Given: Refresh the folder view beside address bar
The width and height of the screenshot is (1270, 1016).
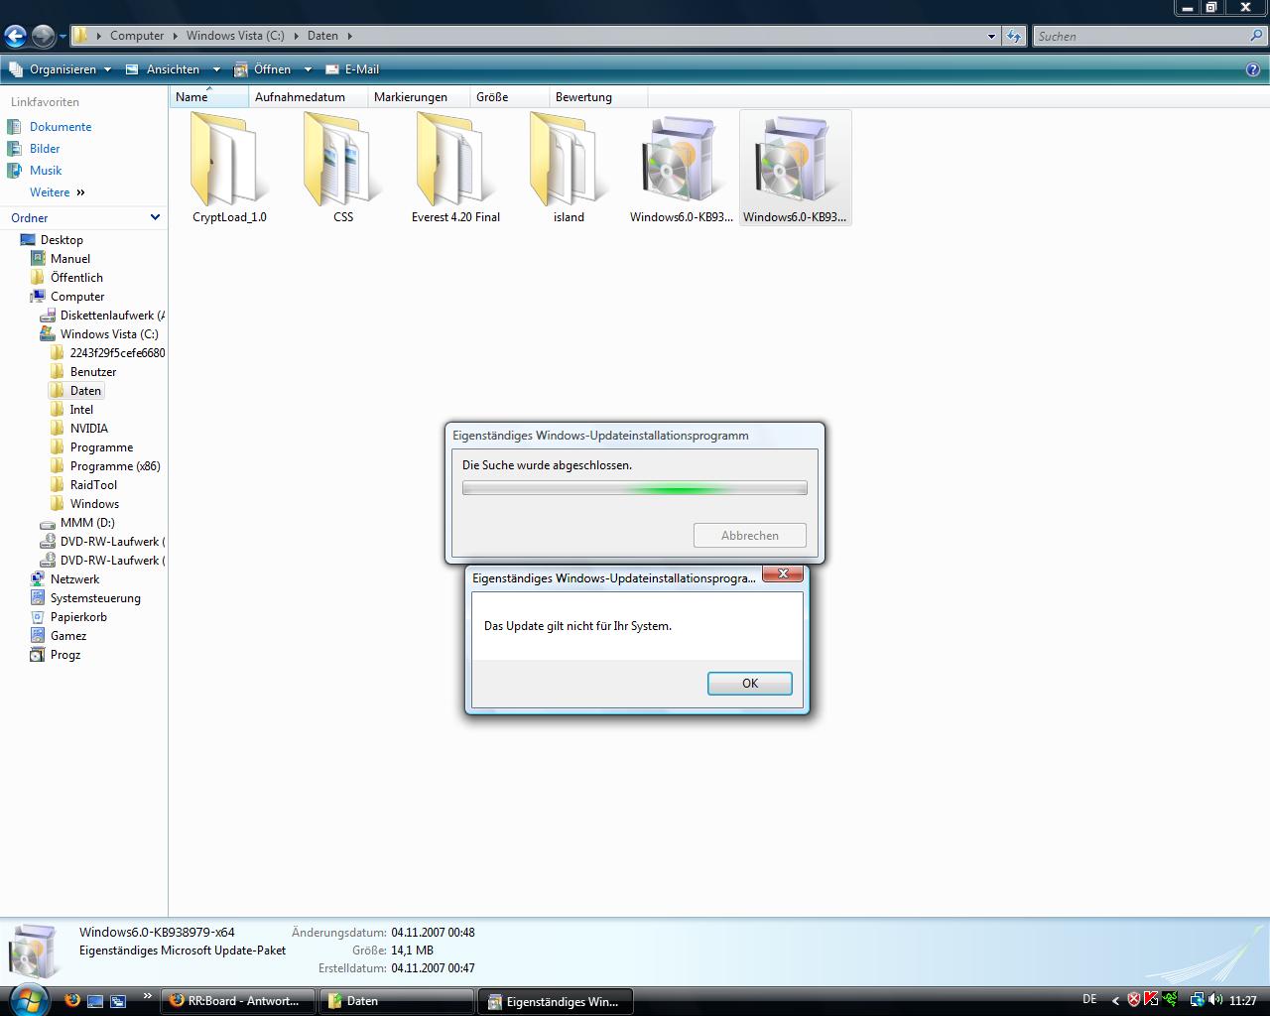Looking at the screenshot, I should 1013,36.
